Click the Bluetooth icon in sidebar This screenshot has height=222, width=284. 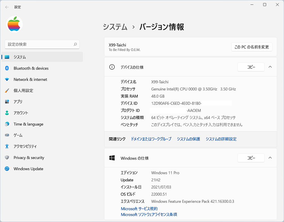[7, 68]
